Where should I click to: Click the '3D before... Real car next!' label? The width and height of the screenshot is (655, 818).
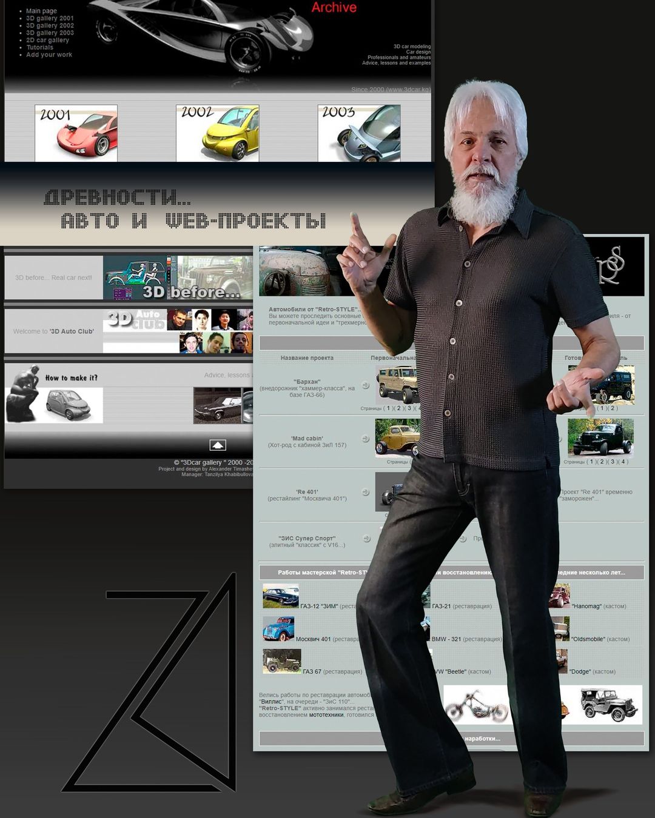click(53, 278)
